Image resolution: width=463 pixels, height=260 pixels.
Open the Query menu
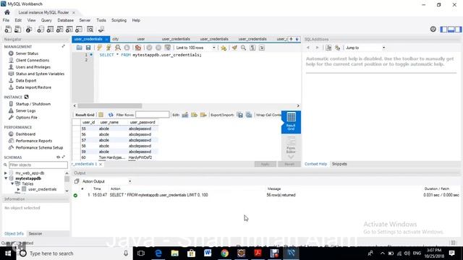tap(46, 20)
